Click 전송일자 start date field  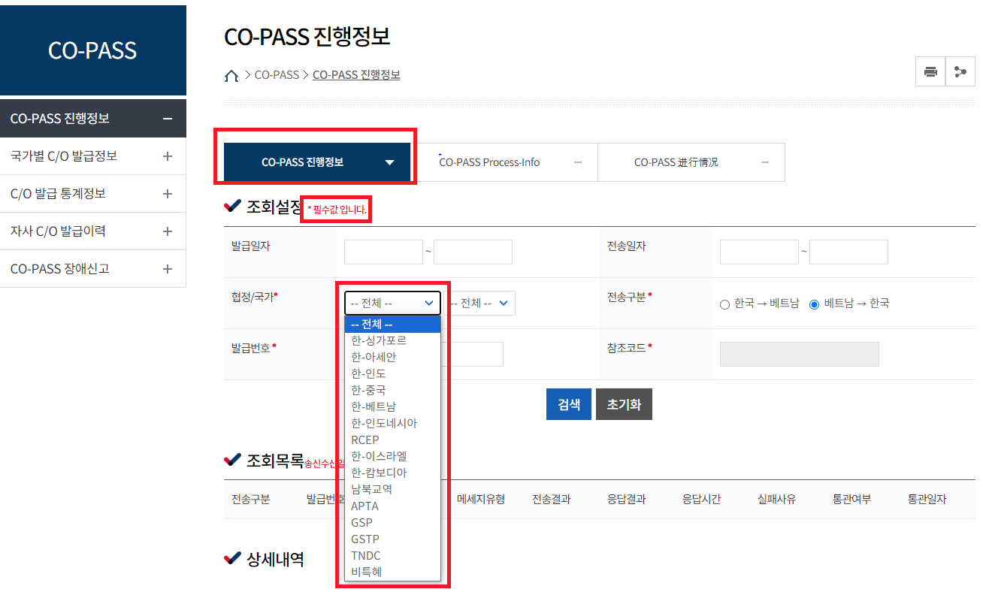pyautogui.click(x=759, y=252)
